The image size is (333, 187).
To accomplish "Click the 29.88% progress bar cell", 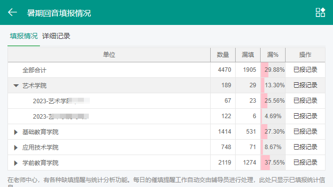I will [273, 70].
